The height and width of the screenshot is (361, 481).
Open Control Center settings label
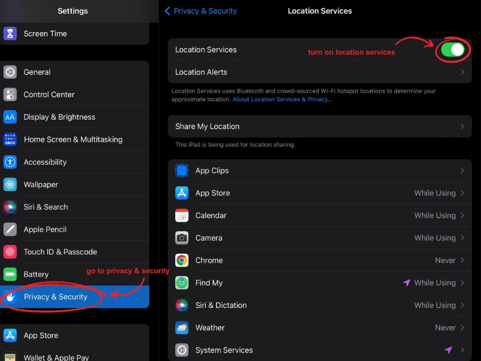[x=49, y=95]
